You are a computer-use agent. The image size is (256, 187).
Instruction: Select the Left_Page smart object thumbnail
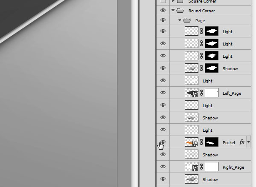(192, 93)
